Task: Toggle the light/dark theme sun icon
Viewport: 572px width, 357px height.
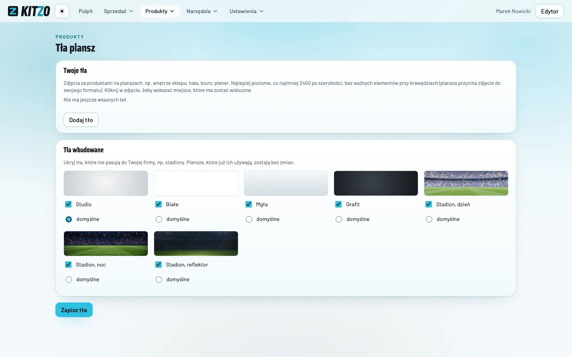Action: pos(62,11)
